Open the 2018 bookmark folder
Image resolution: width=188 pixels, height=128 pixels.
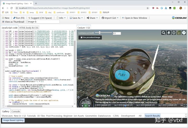tap(40, 12)
